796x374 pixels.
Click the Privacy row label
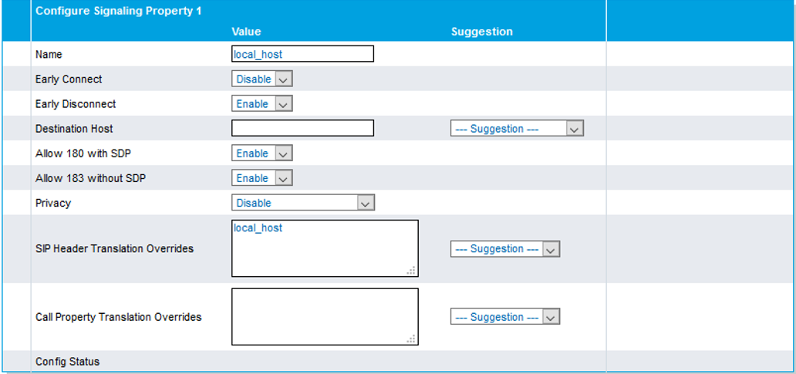(52, 203)
